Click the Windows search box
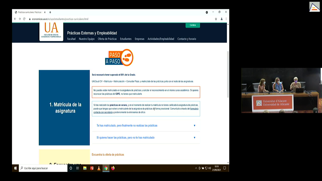Image resolution: width=322 pixels, height=181 pixels. tap(44, 168)
